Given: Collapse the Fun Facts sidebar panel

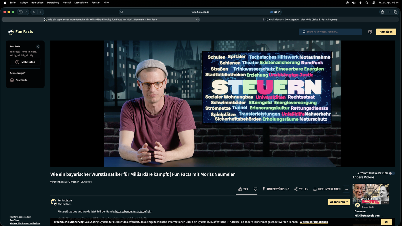Looking at the screenshot, I should point(38,47).
